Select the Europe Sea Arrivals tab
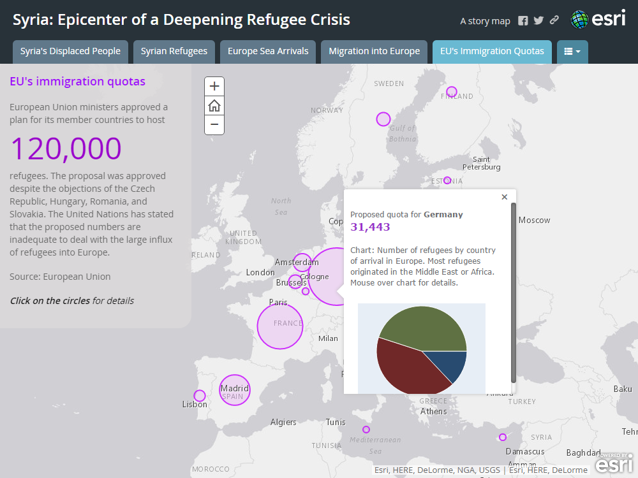Screen dimensions: 638x478 (x=268, y=52)
